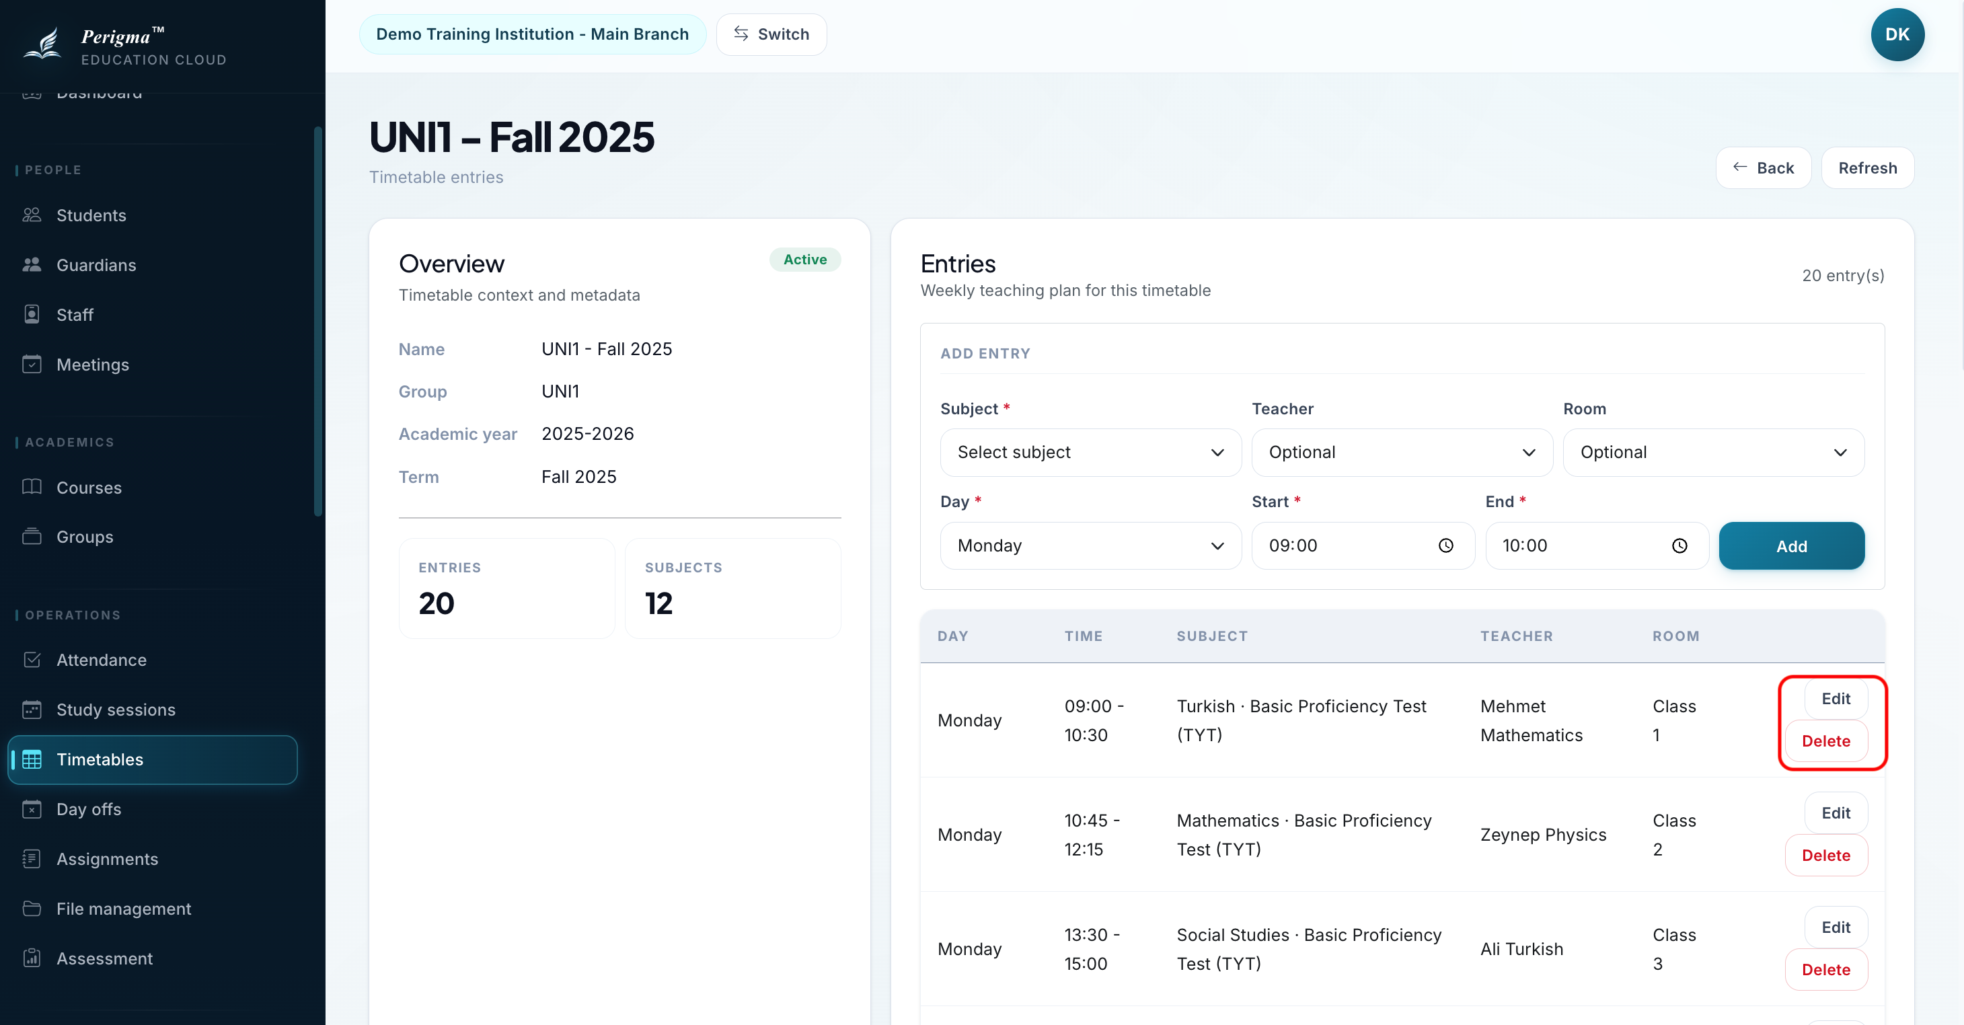This screenshot has width=1964, height=1025.
Task: Click the sidebar vertical scrollbar
Action: pyautogui.click(x=318, y=320)
